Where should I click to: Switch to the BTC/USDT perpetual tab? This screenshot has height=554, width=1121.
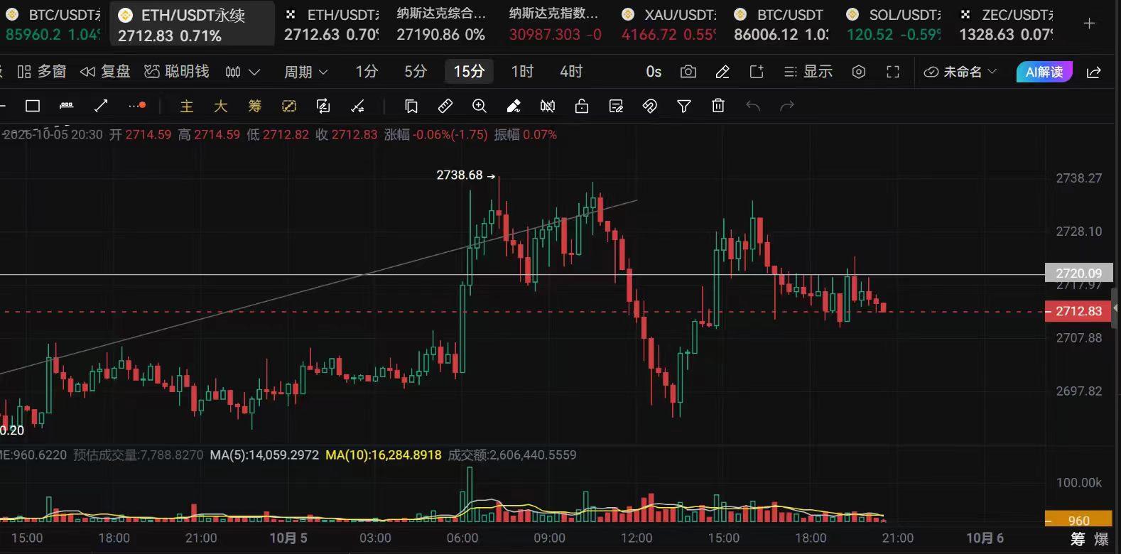[54, 24]
